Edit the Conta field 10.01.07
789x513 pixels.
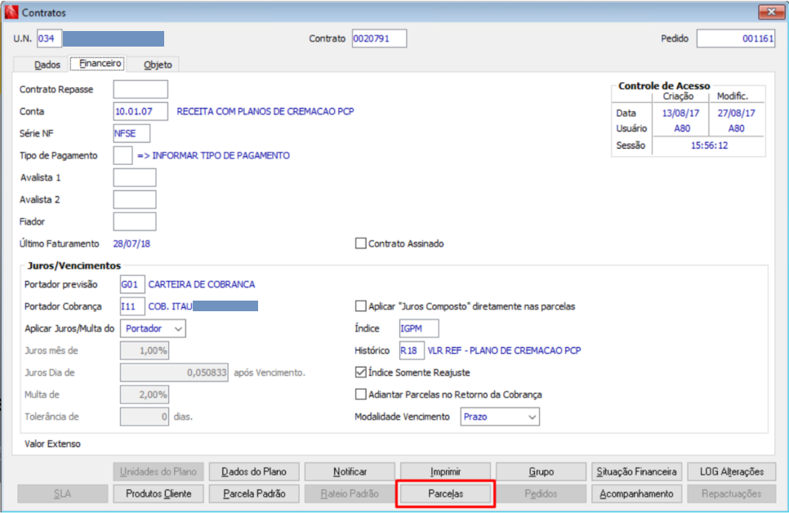pyautogui.click(x=140, y=111)
